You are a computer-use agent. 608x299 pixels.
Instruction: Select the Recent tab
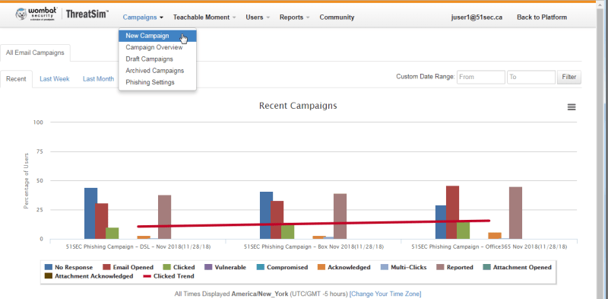(x=16, y=79)
